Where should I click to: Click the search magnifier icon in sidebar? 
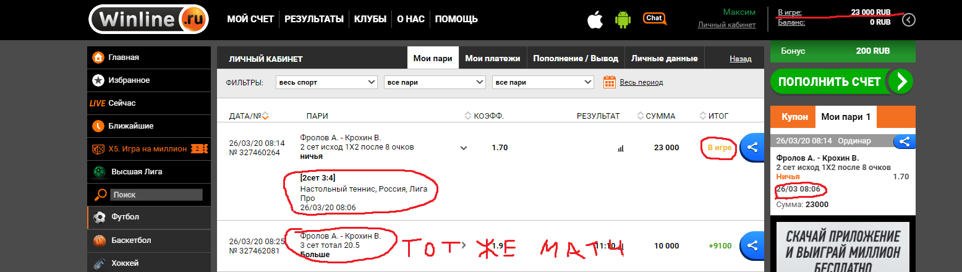[100, 195]
